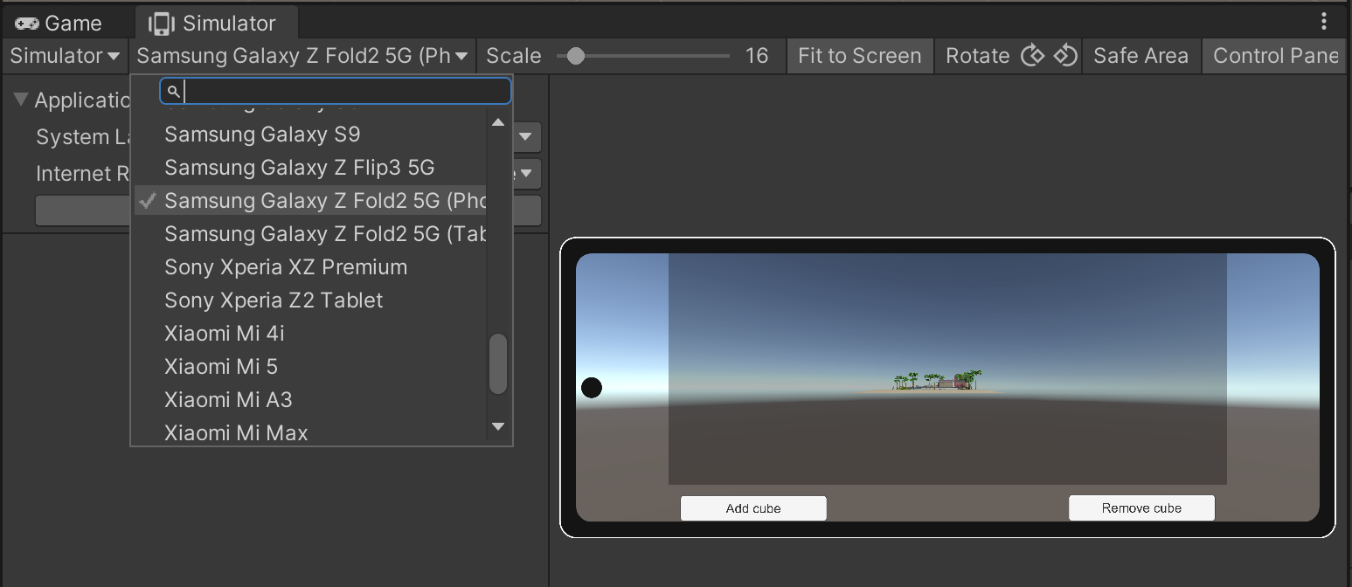1352x587 pixels.
Task: Open the window options kebab menu
Action: [x=1326, y=22]
